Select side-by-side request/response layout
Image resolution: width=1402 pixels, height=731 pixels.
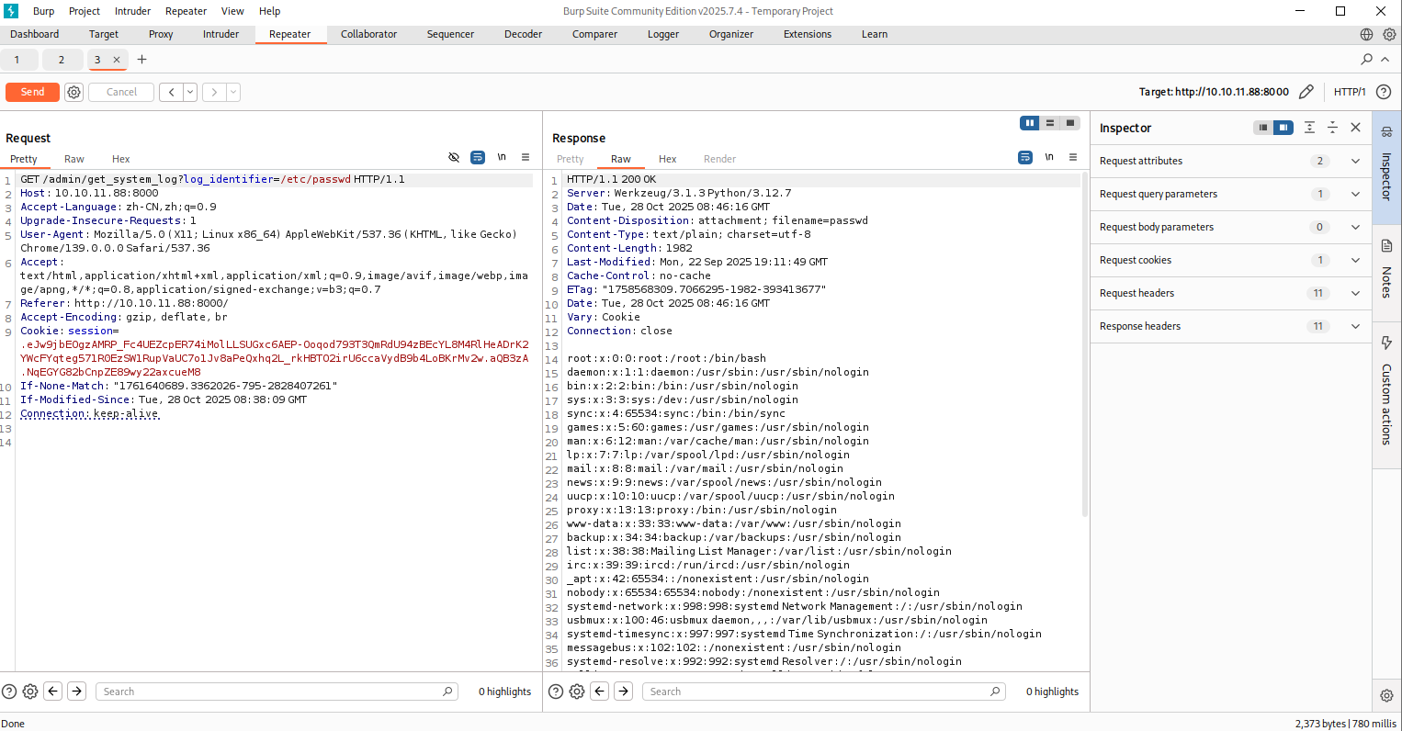click(1030, 123)
